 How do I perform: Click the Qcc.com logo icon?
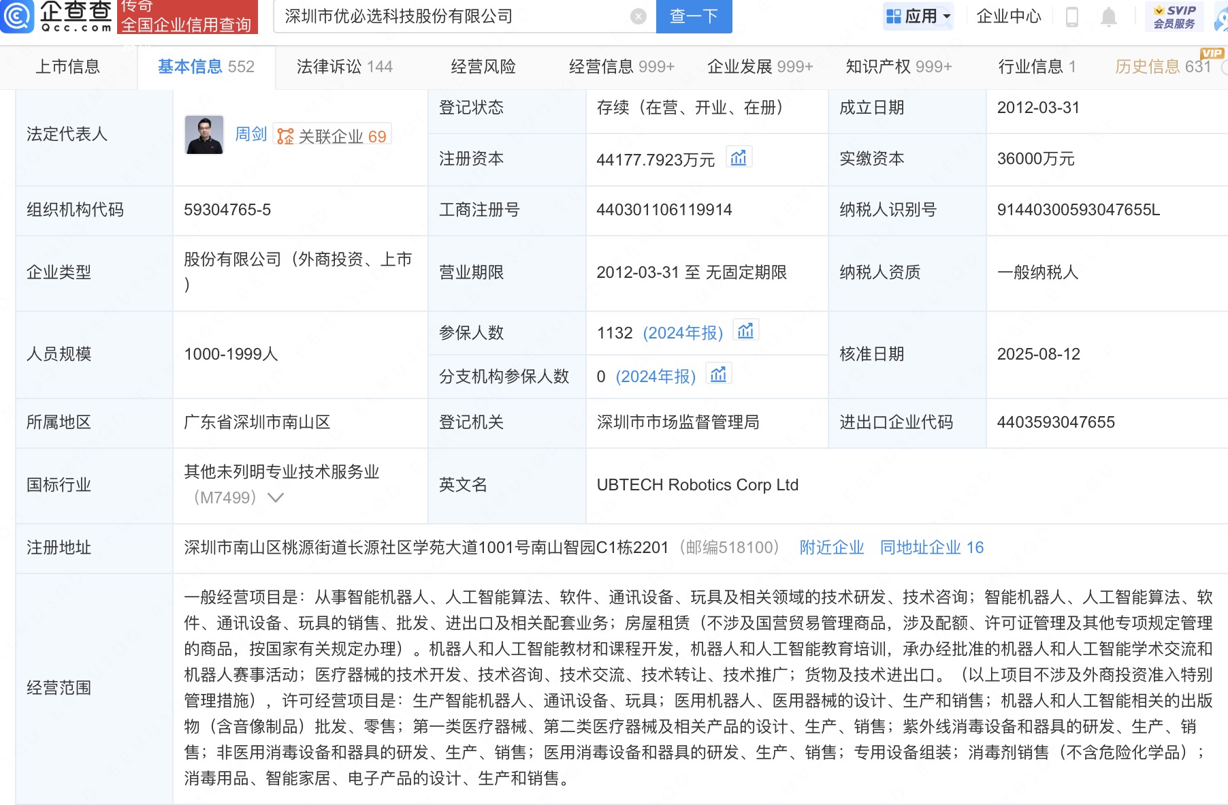[x=16, y=16]
